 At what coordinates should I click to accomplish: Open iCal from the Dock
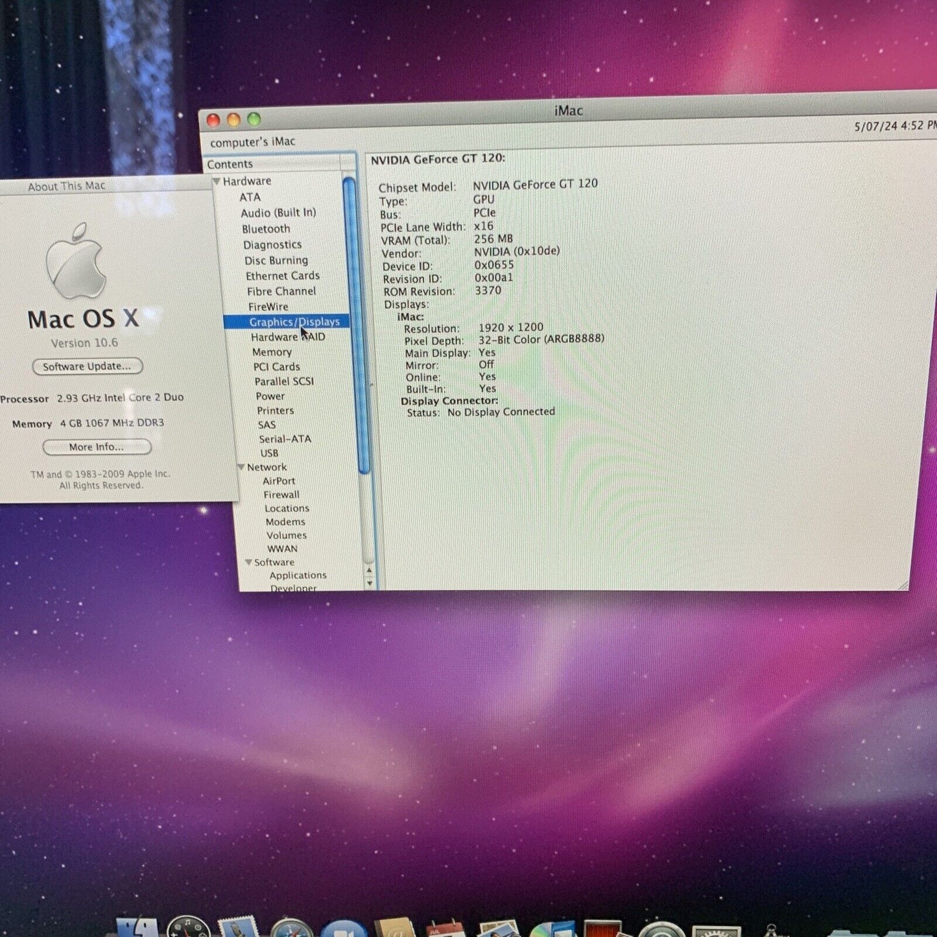point(445,927)
